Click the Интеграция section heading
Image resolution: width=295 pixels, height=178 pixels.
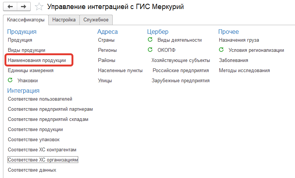tap(23, 91)
